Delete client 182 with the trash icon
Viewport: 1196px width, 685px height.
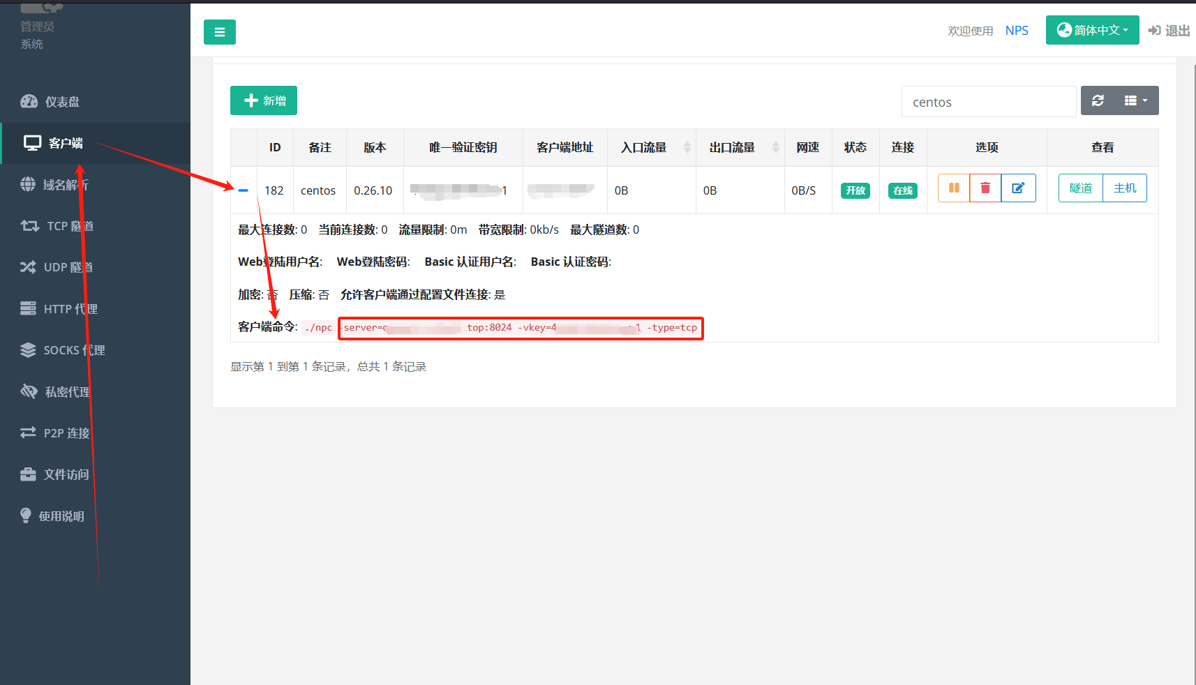pyautogui.click(x=985, y=188)
